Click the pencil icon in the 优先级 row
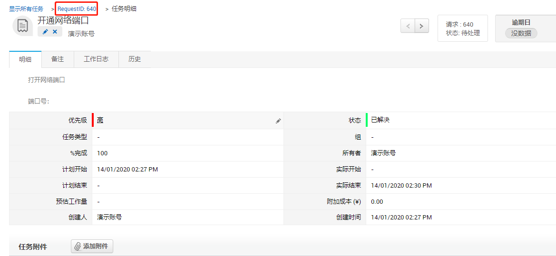This screenshot has width=556, height=256. [x=278, y=121]
